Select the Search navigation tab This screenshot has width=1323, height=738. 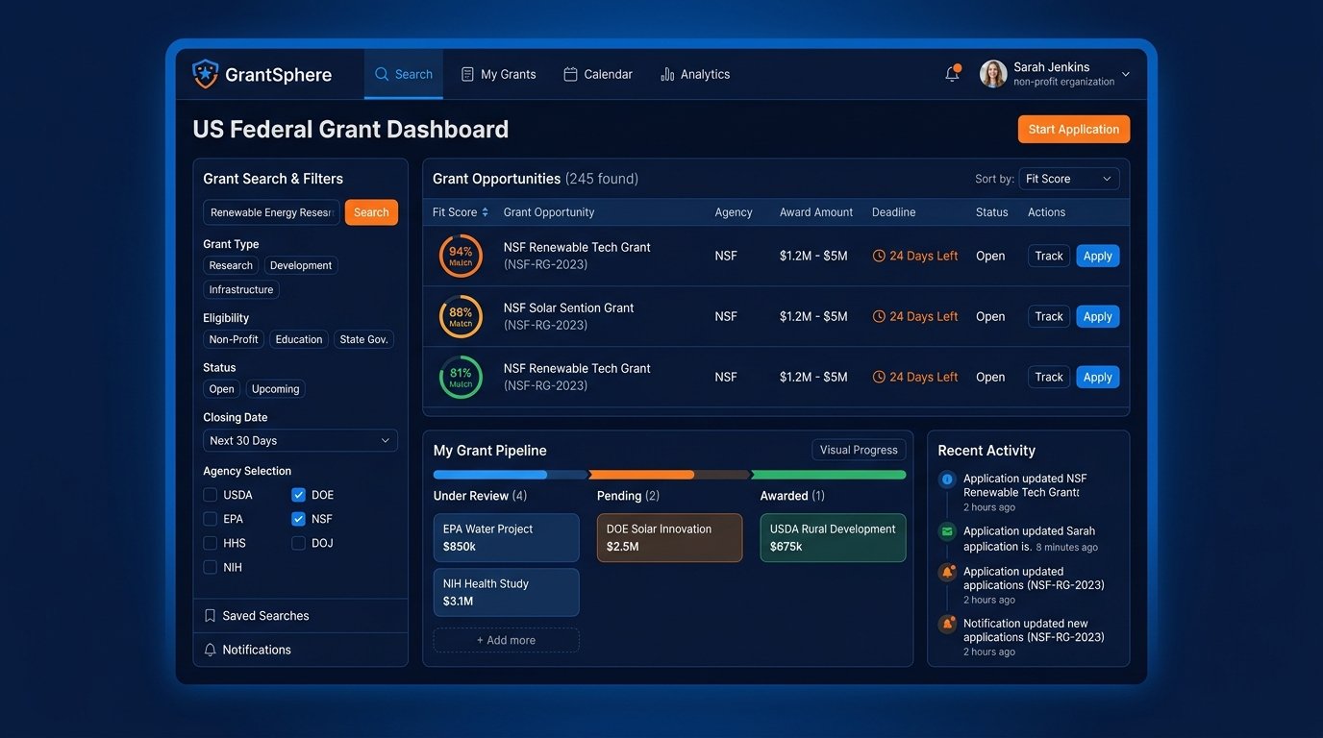click(404, 74)
